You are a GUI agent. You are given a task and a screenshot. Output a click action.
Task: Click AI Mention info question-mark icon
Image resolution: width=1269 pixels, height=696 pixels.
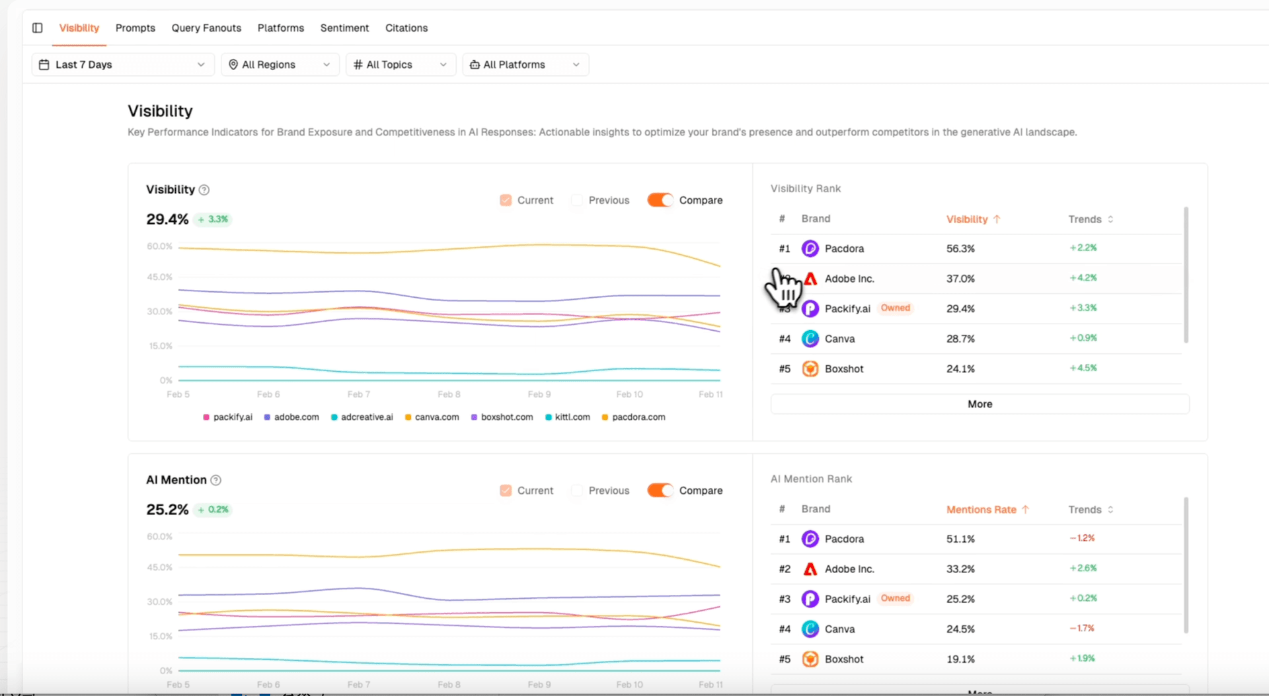pos(215,480)
